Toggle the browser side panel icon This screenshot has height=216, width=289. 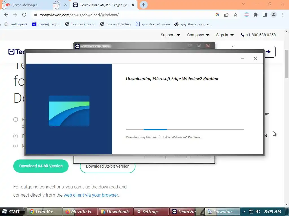point(265,15)
